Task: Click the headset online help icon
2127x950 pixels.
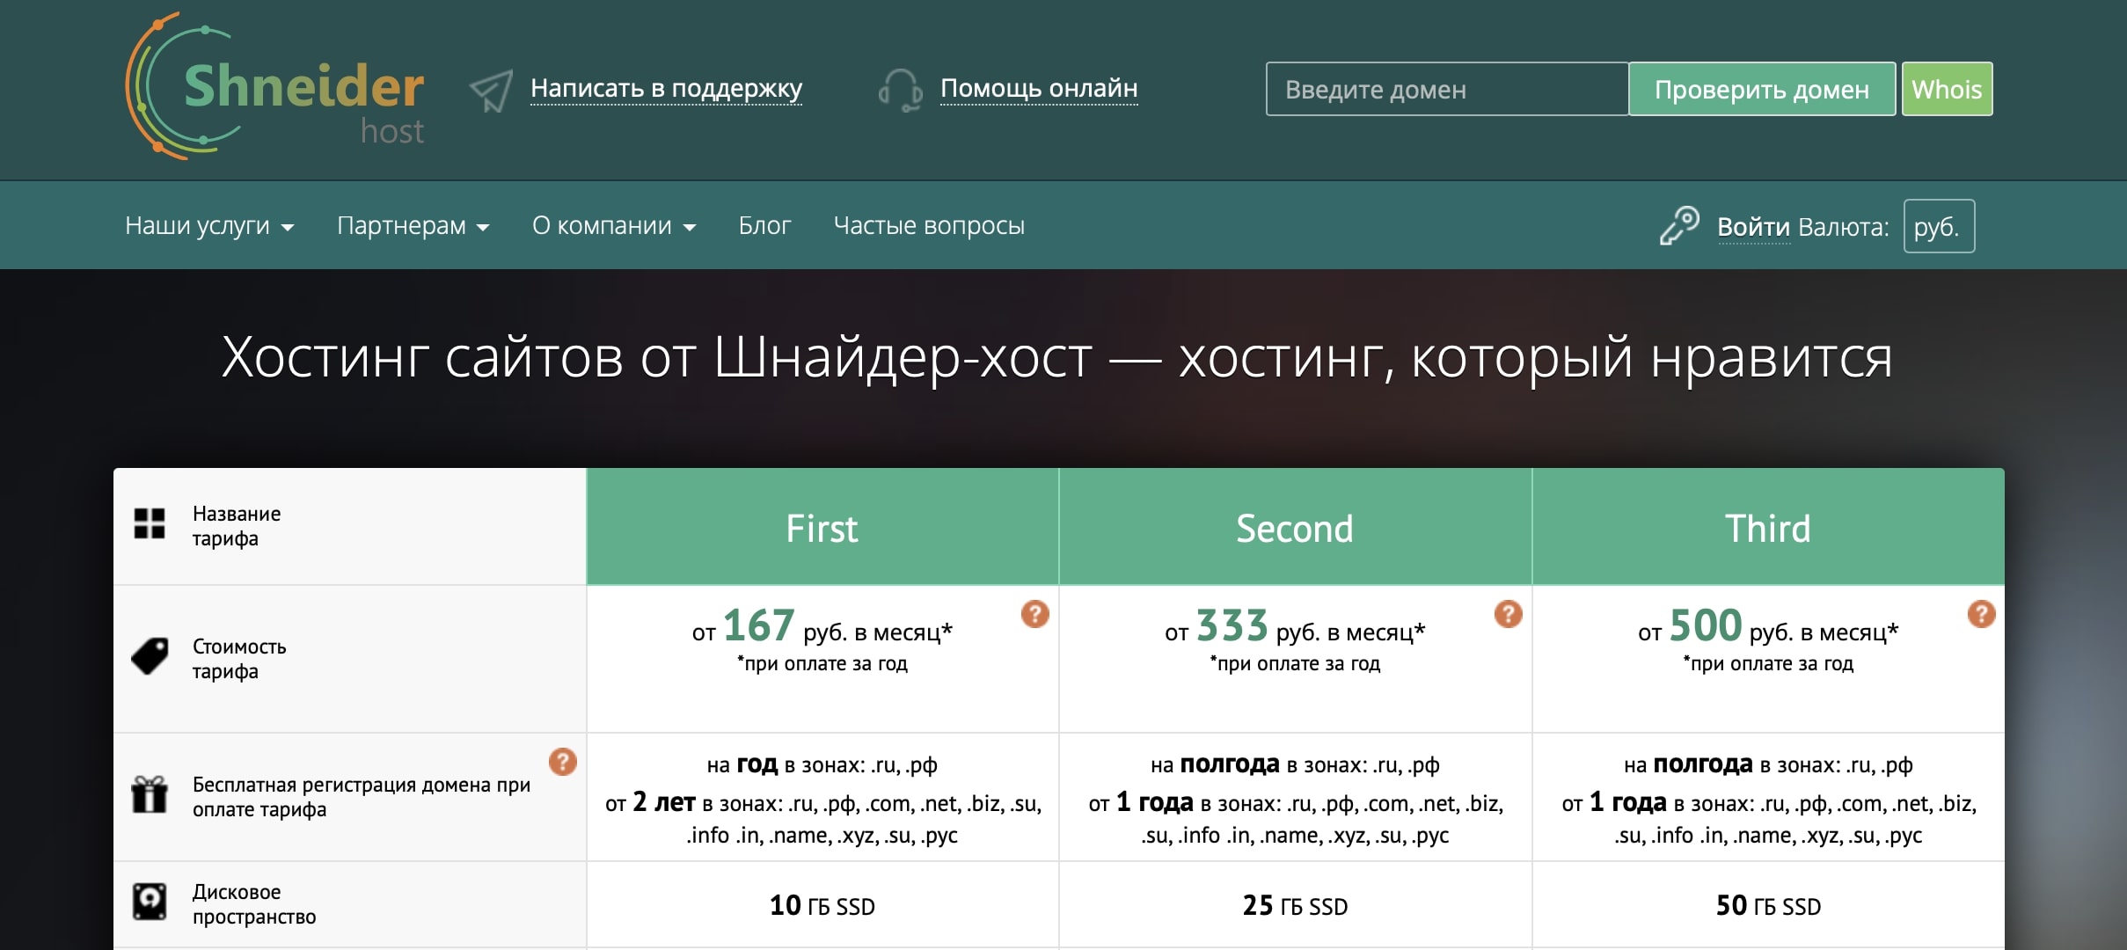Action: tap(900, 90)
